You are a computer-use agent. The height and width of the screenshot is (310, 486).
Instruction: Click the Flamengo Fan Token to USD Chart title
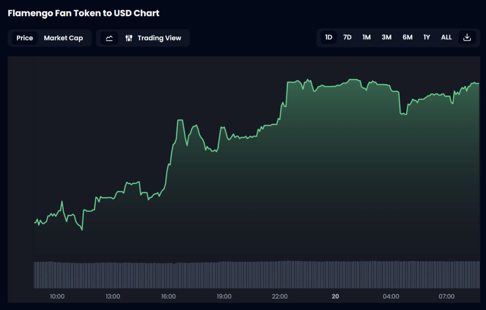(84, 13)
